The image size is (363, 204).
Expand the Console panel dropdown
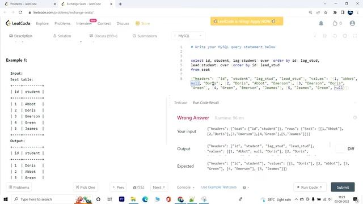(x=185, y=188)
